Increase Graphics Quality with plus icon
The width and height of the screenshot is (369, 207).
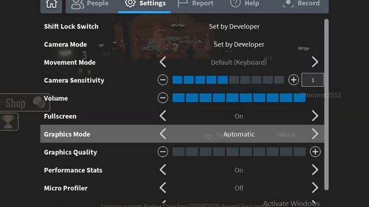(x=315, y=152)
